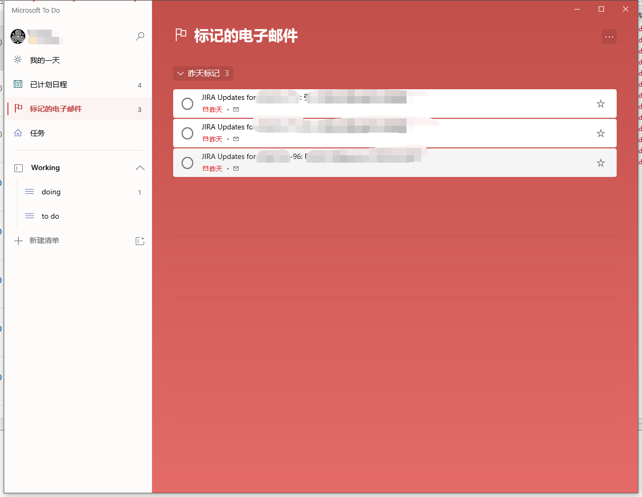Click the calendar icon for 已计划日程
This screenshot has width=642, height=497.
click(18, 84)
